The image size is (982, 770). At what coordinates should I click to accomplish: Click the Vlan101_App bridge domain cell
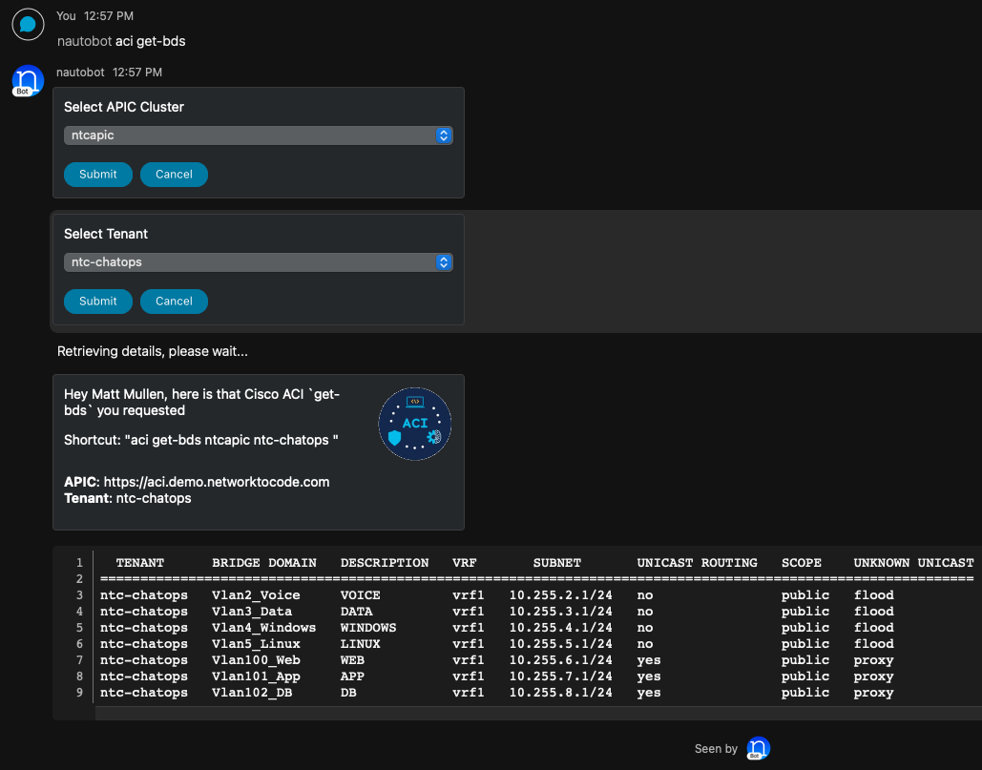pos(256,676)
